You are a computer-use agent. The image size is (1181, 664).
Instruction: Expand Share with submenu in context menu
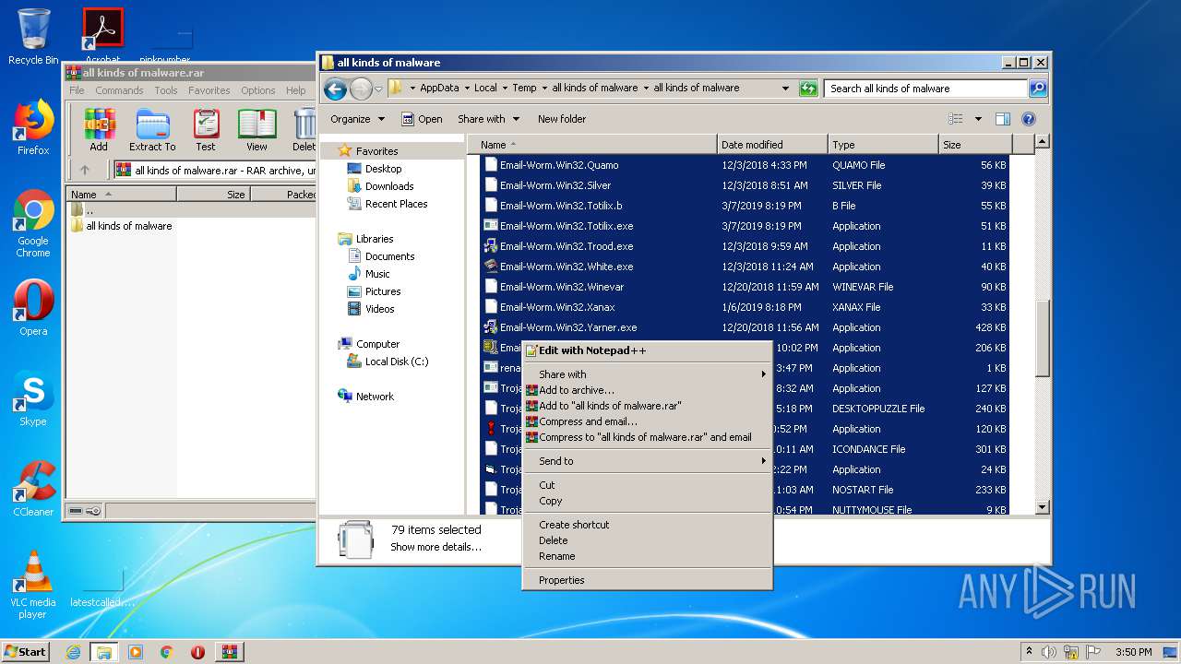point(647,374)
